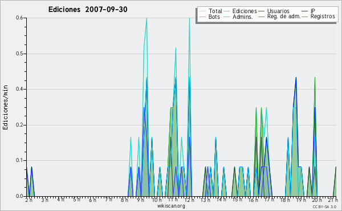
Task: Click the '8 h' x-axis label
Action: coord(124,200)
